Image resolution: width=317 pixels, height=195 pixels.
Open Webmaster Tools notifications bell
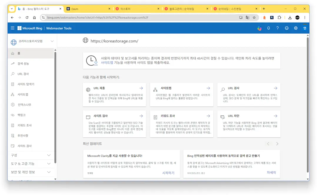click(269, 28)
